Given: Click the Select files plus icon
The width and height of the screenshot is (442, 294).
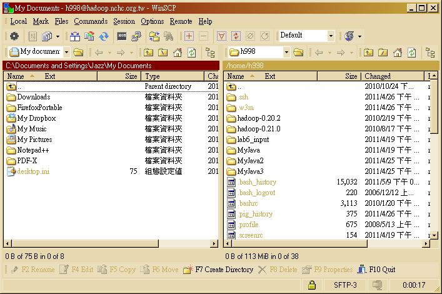Looking at the screenshot, I should coord(189,36).
